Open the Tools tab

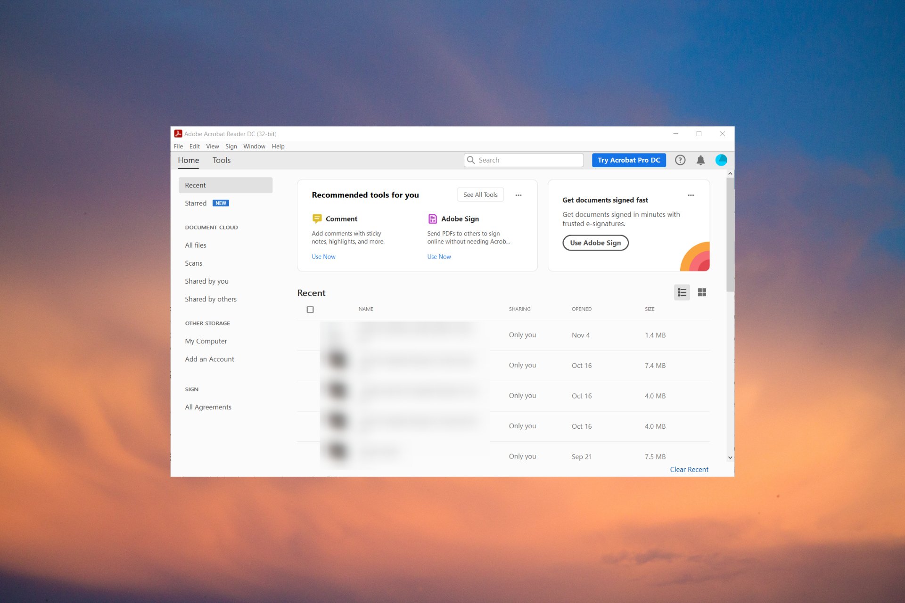222,160
